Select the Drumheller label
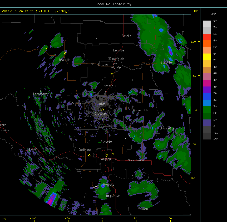Viewport: 227px width, 222px height. pos(168,128)
